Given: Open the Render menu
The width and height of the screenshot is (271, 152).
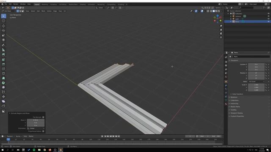Looking at the screenshot, I should click(x=16, y=4).
